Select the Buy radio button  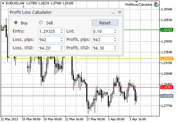[x=16, y=23]
